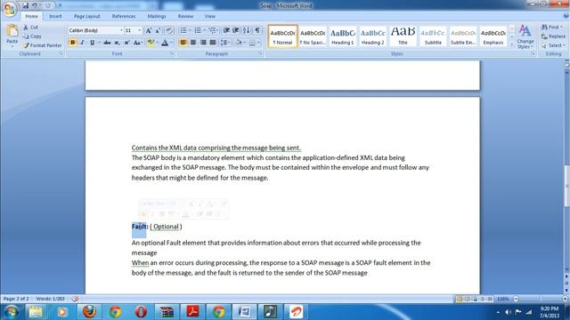Viewport: 570px width, 320px height.
Task: Zoom out with the minus button
Action: [516, 299]
